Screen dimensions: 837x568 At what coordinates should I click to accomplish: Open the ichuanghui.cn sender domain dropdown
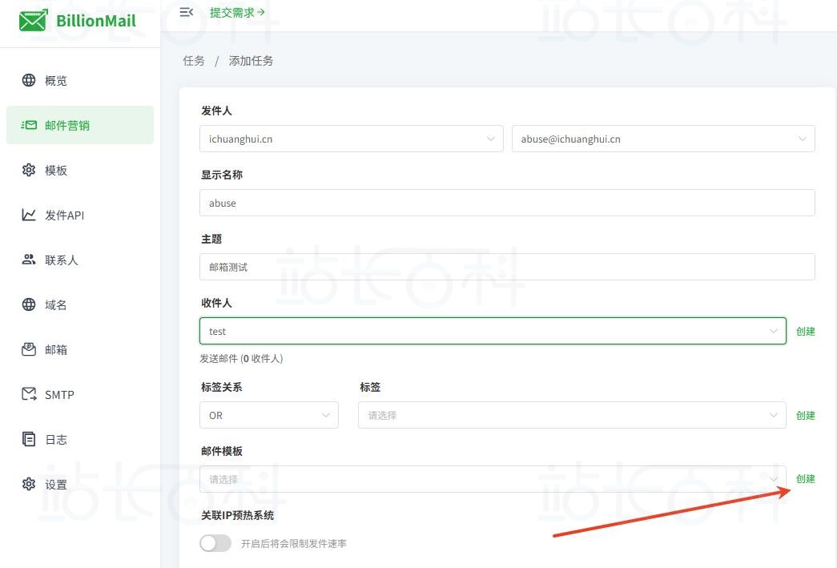coord(352,139)
